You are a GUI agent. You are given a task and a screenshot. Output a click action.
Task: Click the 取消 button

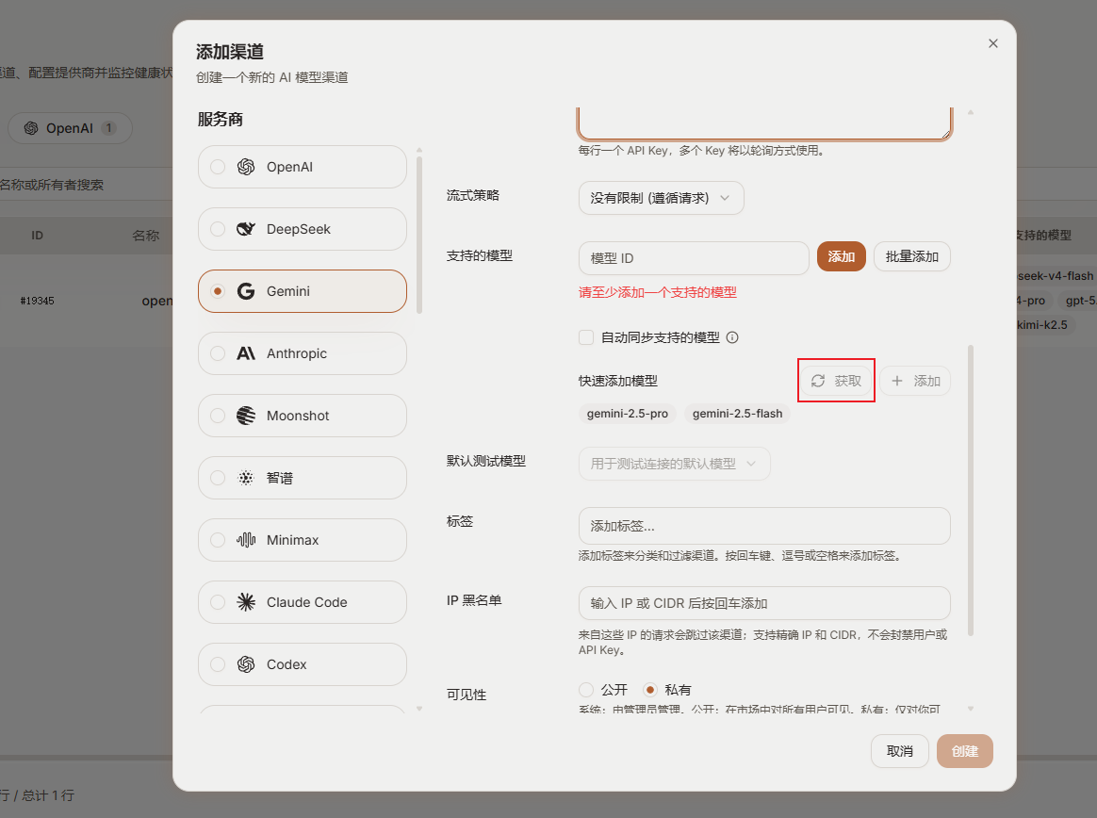click(900, 751)
